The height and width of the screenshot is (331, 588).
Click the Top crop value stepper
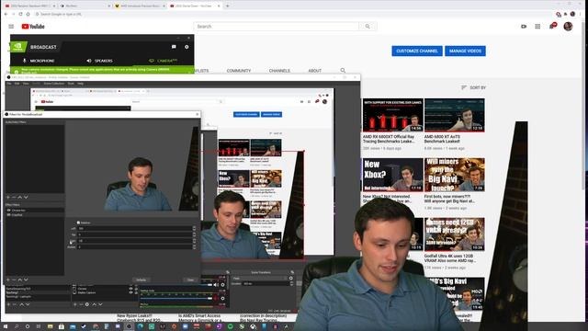194,234
